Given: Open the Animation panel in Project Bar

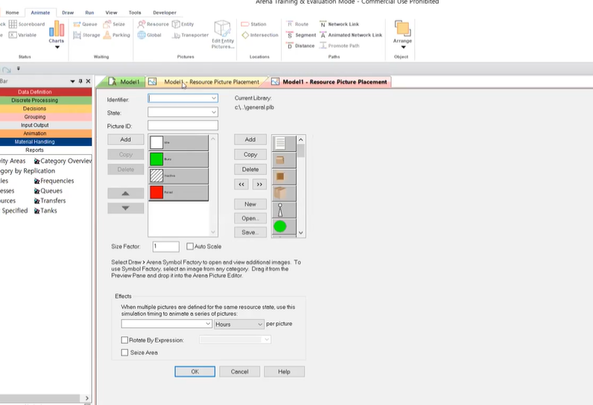Looking at the screenshot, I should click(x=35, y=133).
